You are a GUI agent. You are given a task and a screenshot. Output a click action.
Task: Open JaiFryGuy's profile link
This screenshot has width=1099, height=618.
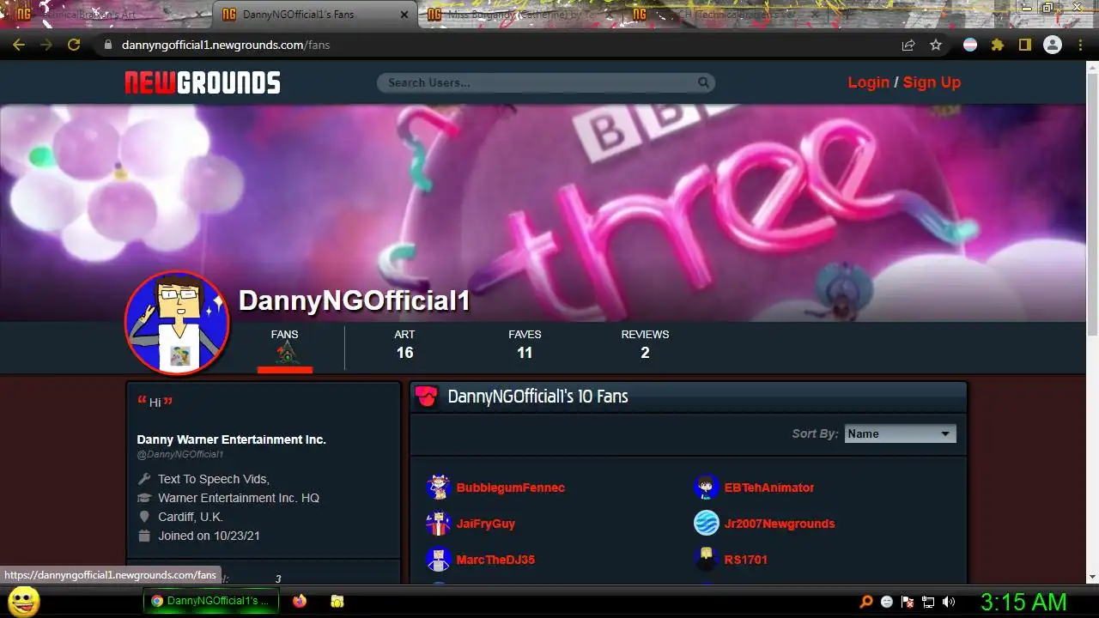(x=486, y=524)
